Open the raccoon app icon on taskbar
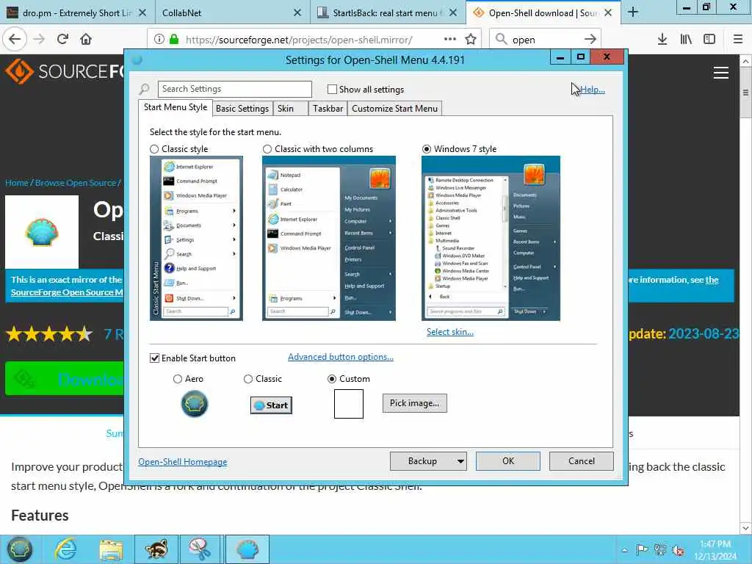This screenshot has width=752, height=564. (x=156, y=549)
